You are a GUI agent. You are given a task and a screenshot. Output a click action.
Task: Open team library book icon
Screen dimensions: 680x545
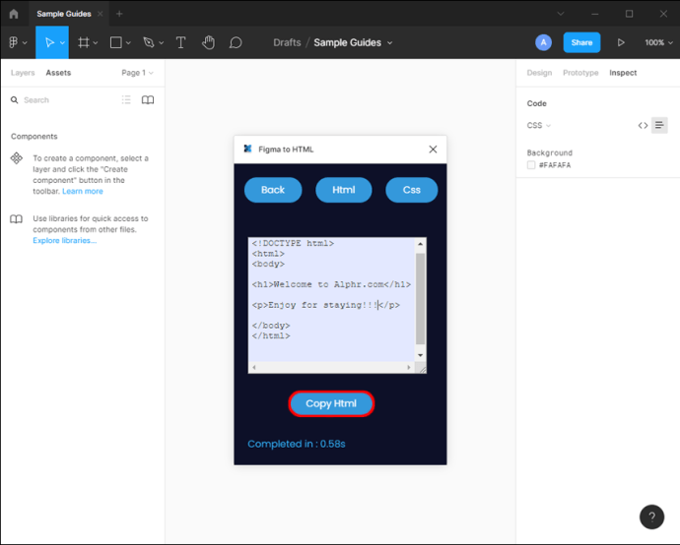[x=148, y=100]
